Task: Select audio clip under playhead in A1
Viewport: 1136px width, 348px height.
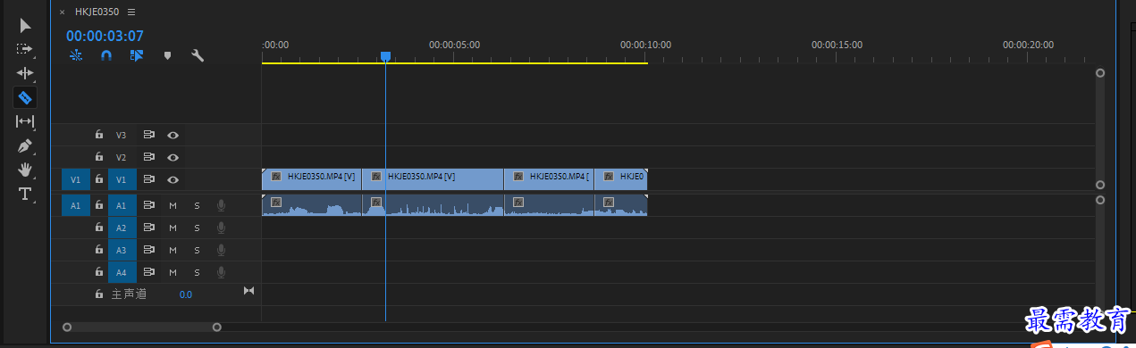Action: pyautogui.click(x=433, y=205)
